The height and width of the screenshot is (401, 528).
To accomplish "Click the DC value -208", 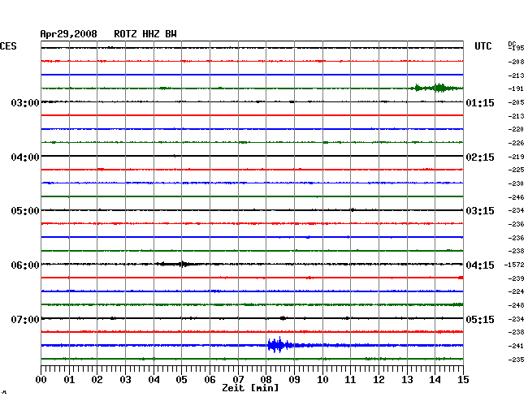I will pos(516,62).
